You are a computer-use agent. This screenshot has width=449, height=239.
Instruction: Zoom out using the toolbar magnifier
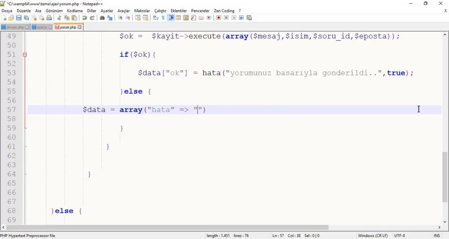tap(128, 18)
